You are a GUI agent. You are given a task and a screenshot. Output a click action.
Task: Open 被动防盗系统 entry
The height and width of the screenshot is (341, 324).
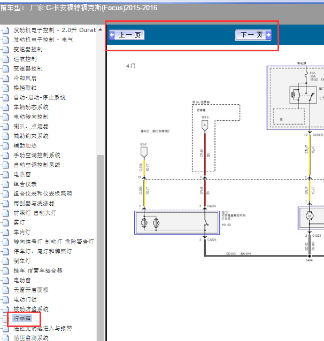(x=31, y=309)
